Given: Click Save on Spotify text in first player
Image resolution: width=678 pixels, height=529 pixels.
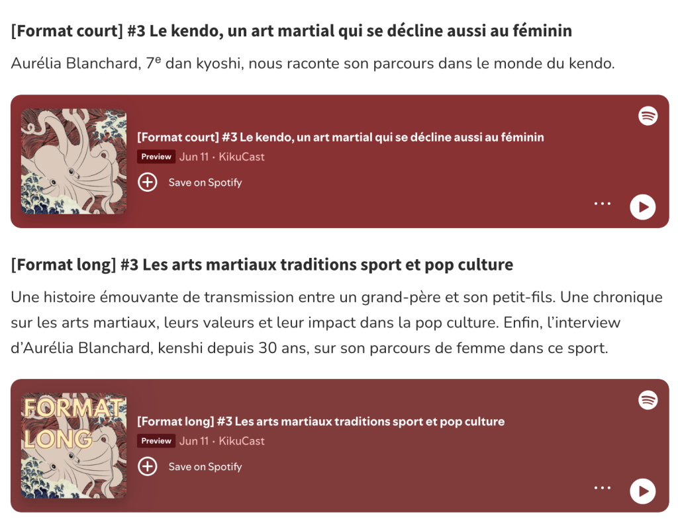Looking at the screenshot, I should (205, 183).
